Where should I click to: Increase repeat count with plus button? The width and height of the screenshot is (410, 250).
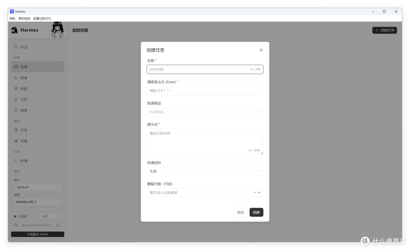pos(259,193)
